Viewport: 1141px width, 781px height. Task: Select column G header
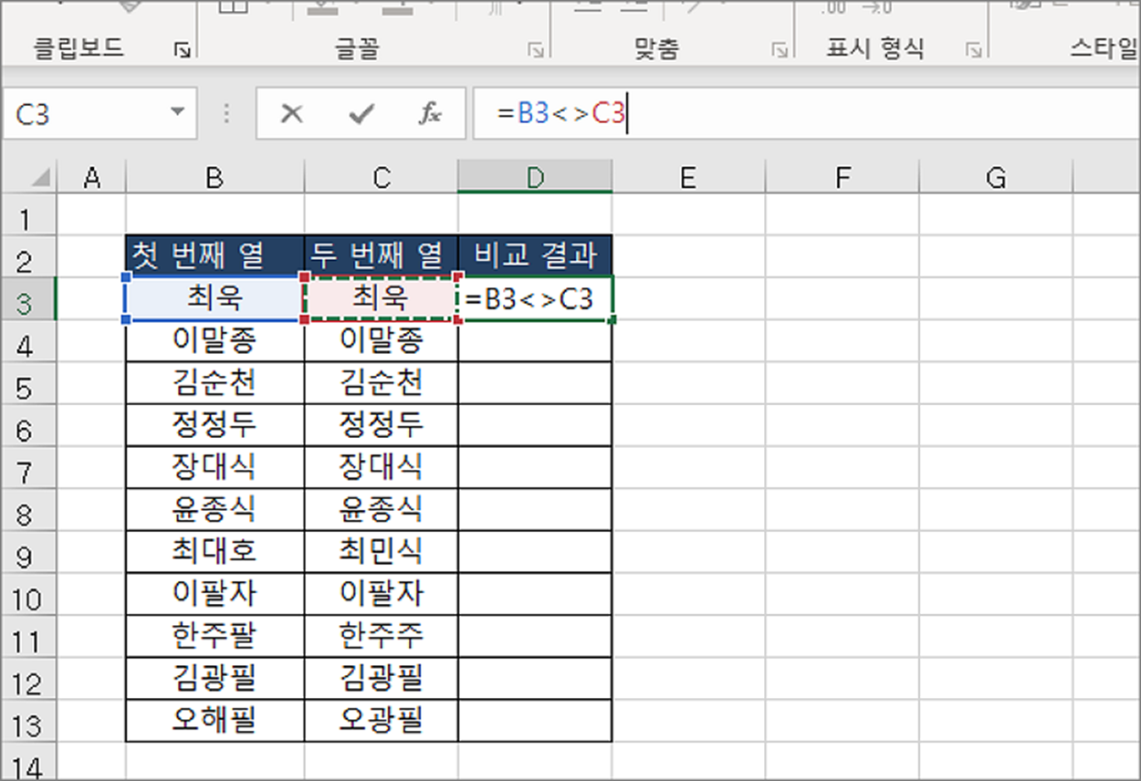[996, 178]
